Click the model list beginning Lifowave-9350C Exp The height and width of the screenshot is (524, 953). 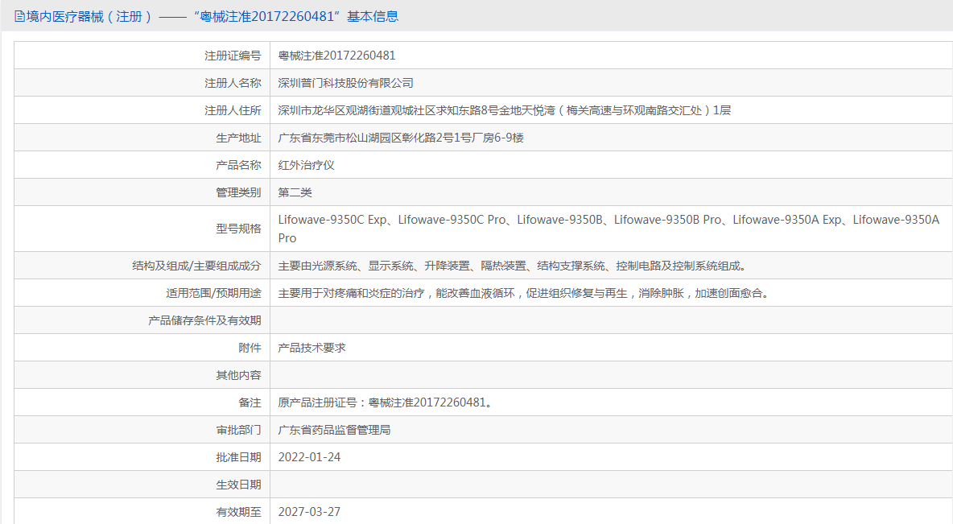[x=609, y=229]
